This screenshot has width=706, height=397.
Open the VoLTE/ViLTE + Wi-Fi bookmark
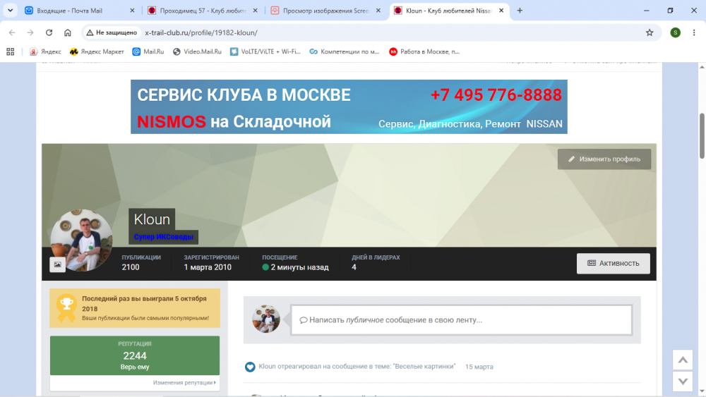pos(265,51)
